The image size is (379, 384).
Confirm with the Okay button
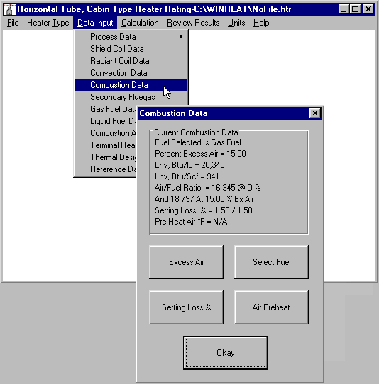coord(226,353)
